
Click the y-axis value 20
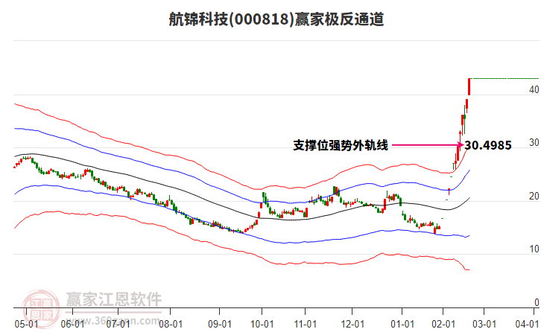coord(534,196)
